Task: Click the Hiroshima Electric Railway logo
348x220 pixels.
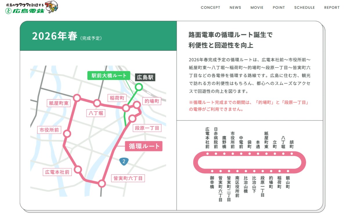Action: click(x=31, y=8)
